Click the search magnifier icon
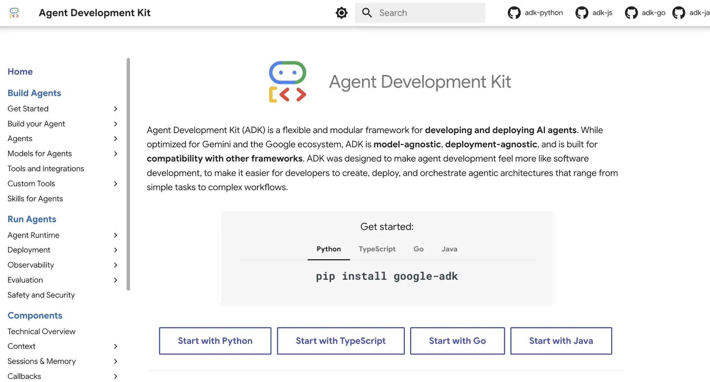710x382 pixels. point(367,13)
